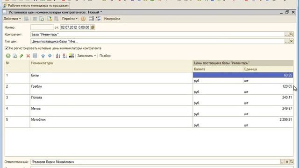Click the date field 02.07.2012
The height and width of the screenshot is (168, 299).
click(x=75, y=28)
